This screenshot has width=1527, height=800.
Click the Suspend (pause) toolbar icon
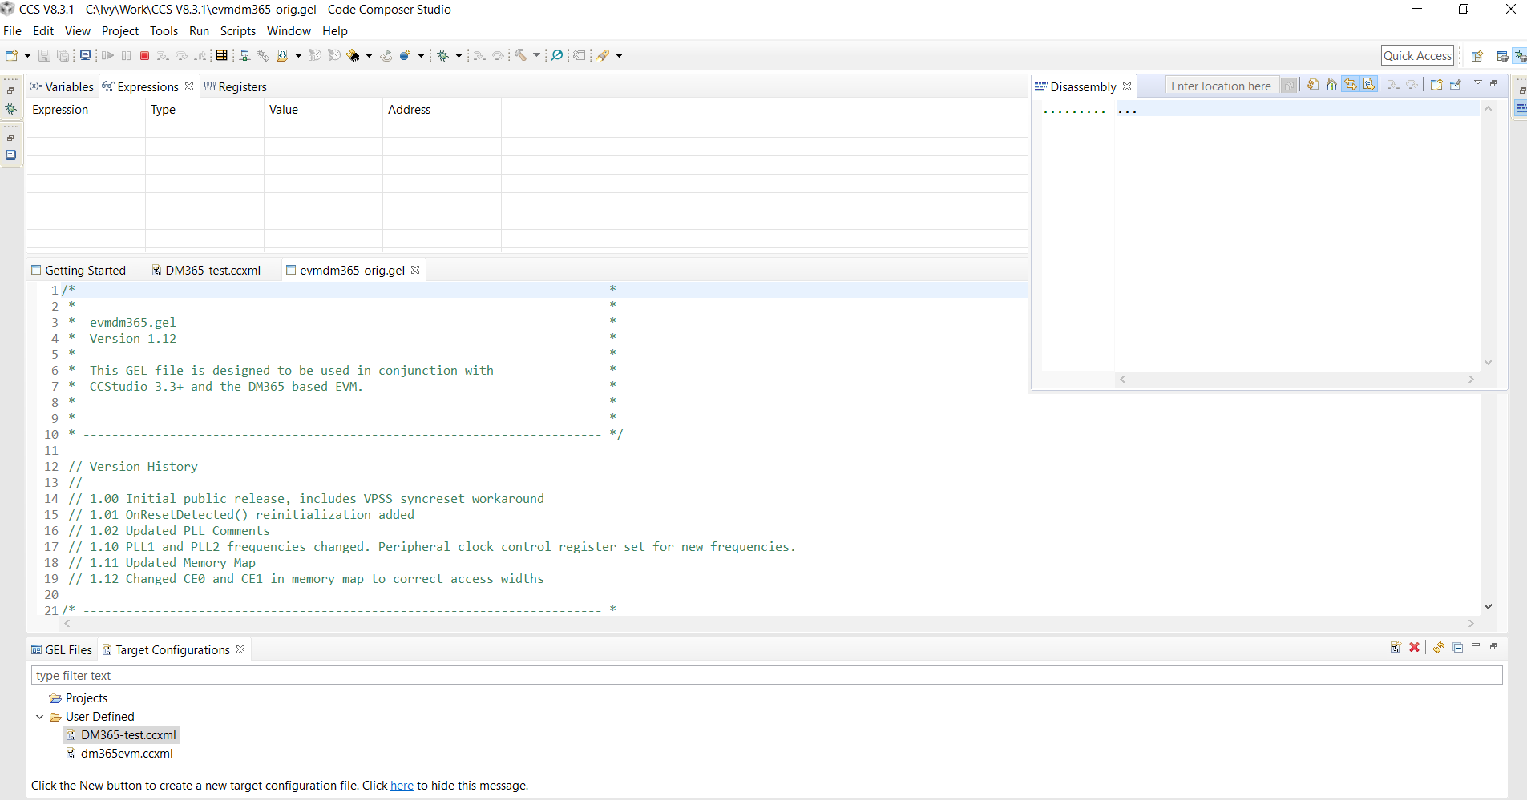pyautogui.click(x=126, y=55)
